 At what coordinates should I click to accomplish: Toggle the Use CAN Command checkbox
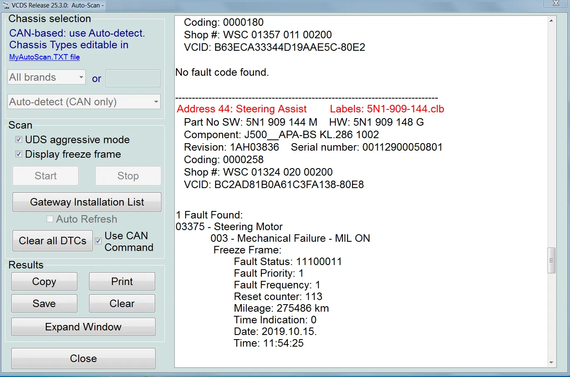tap(99, 241)
